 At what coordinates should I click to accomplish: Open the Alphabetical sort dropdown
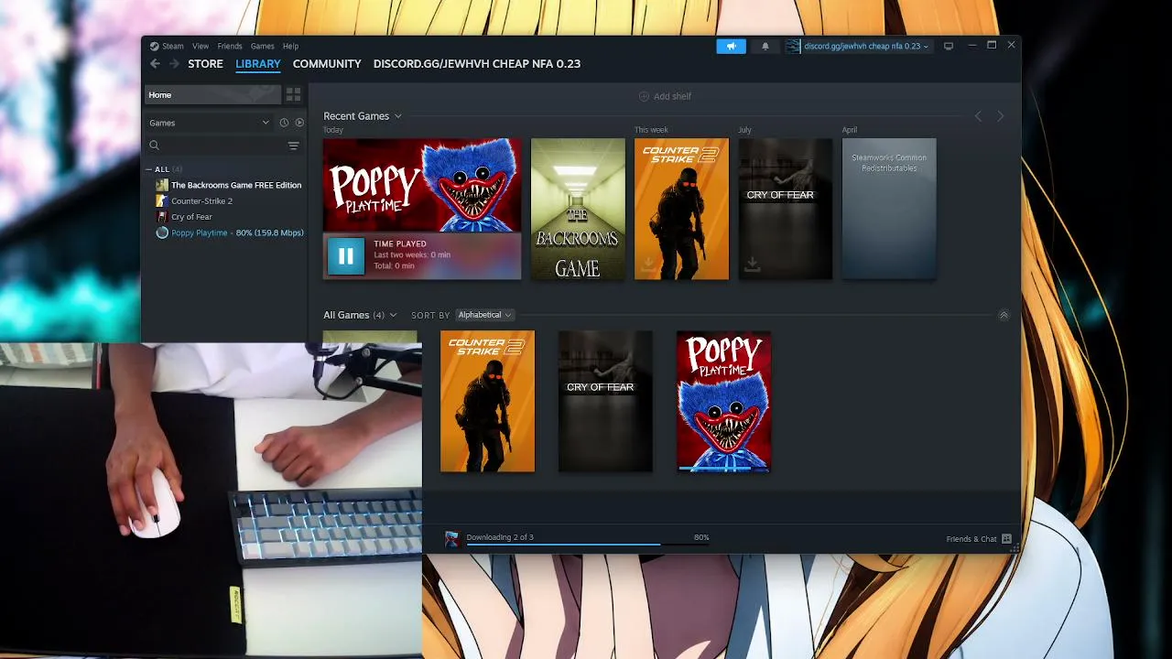(x=484, y=315)
